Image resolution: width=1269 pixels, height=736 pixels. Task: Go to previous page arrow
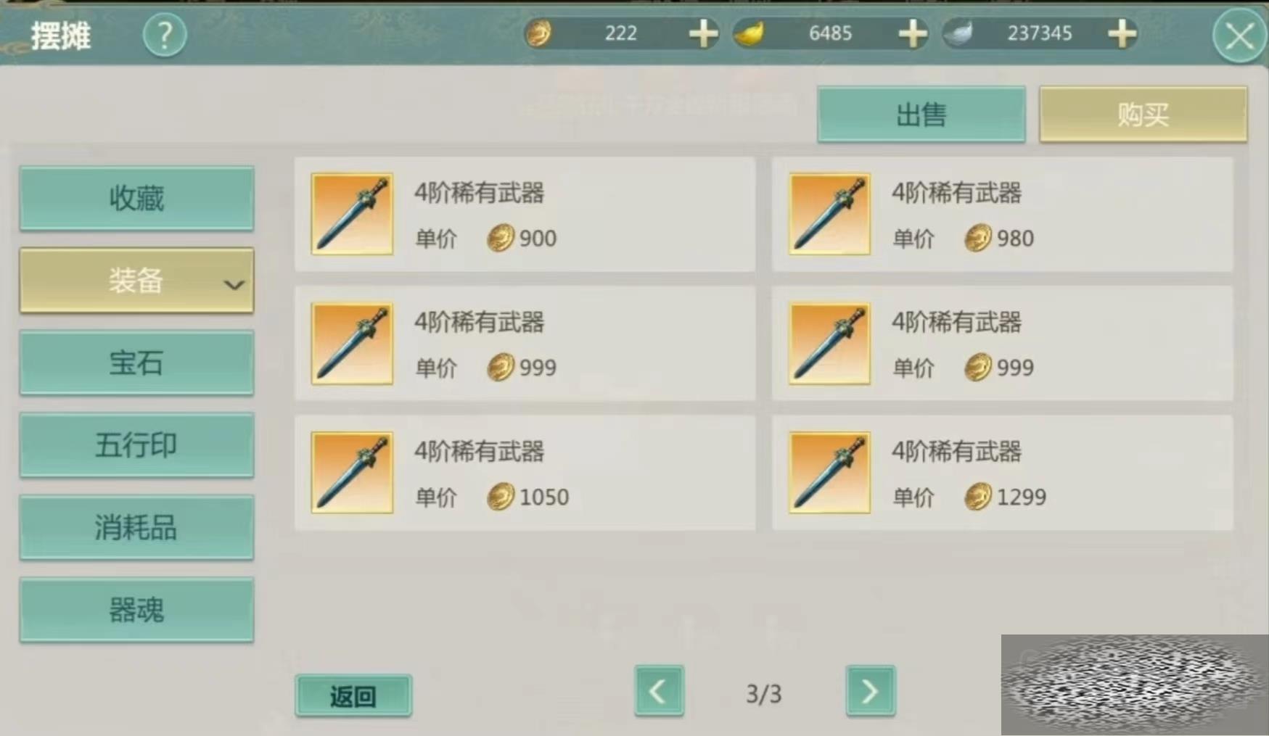tap(659, 691)
